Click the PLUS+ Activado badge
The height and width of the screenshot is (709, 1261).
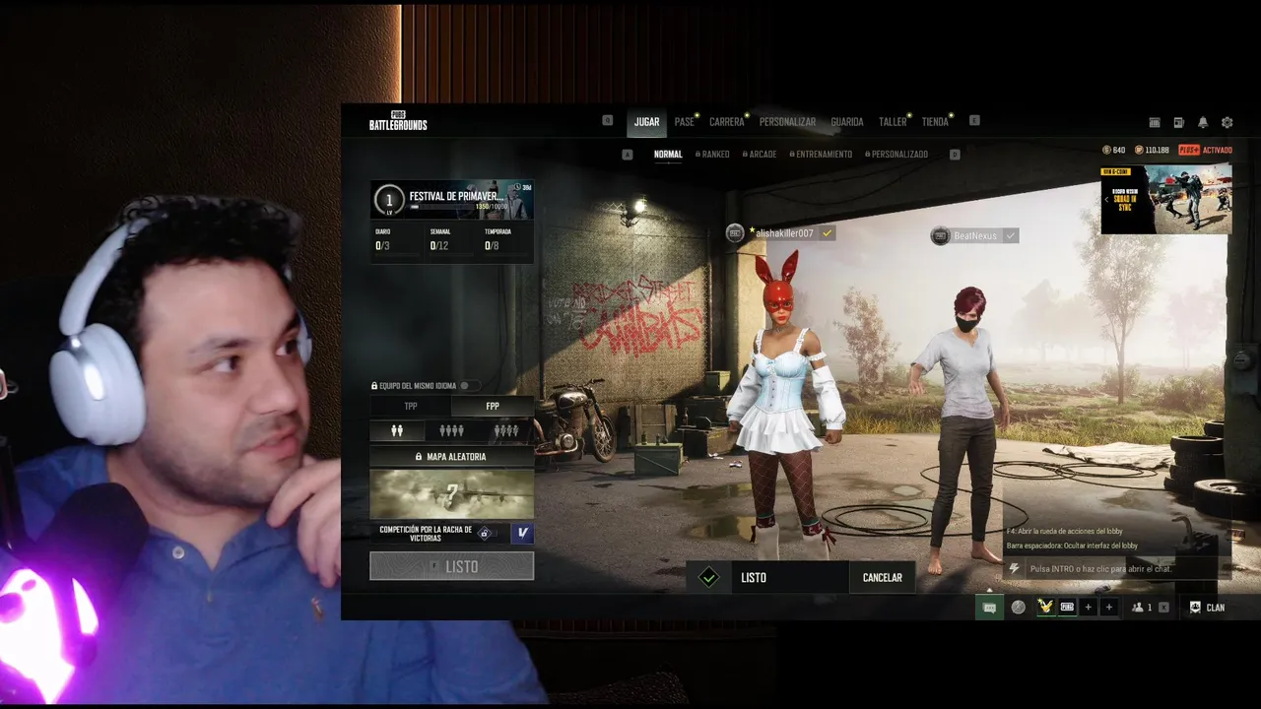[1205, 150]
